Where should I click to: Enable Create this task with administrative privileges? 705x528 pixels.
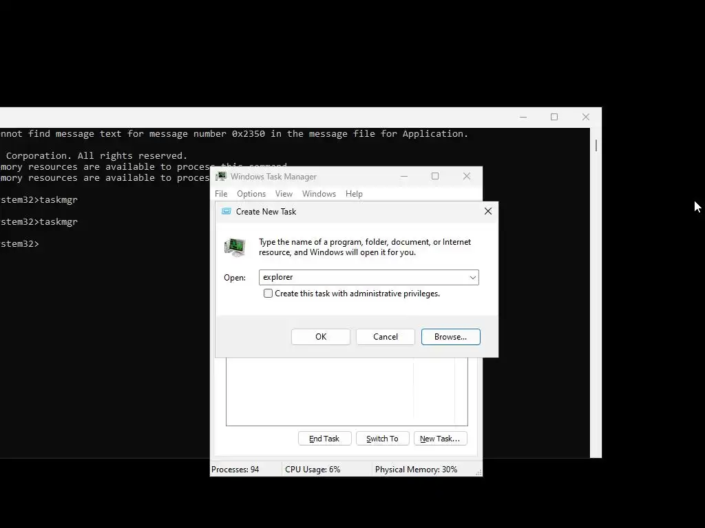click(268, 293)
